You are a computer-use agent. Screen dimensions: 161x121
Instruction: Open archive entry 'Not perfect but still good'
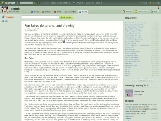pyautogui.click(x=133, y=41)
